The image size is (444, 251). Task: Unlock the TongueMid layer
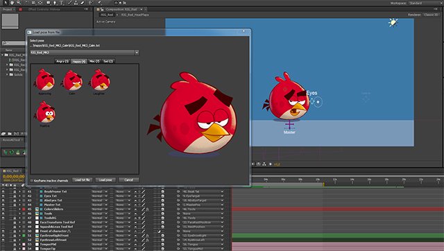(x=15, y=244)
